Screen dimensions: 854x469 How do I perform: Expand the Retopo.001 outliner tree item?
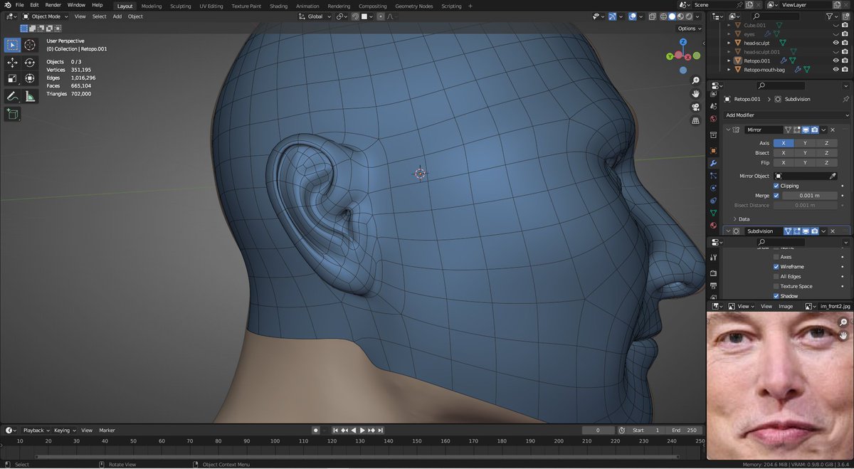(x=729, y=60)
